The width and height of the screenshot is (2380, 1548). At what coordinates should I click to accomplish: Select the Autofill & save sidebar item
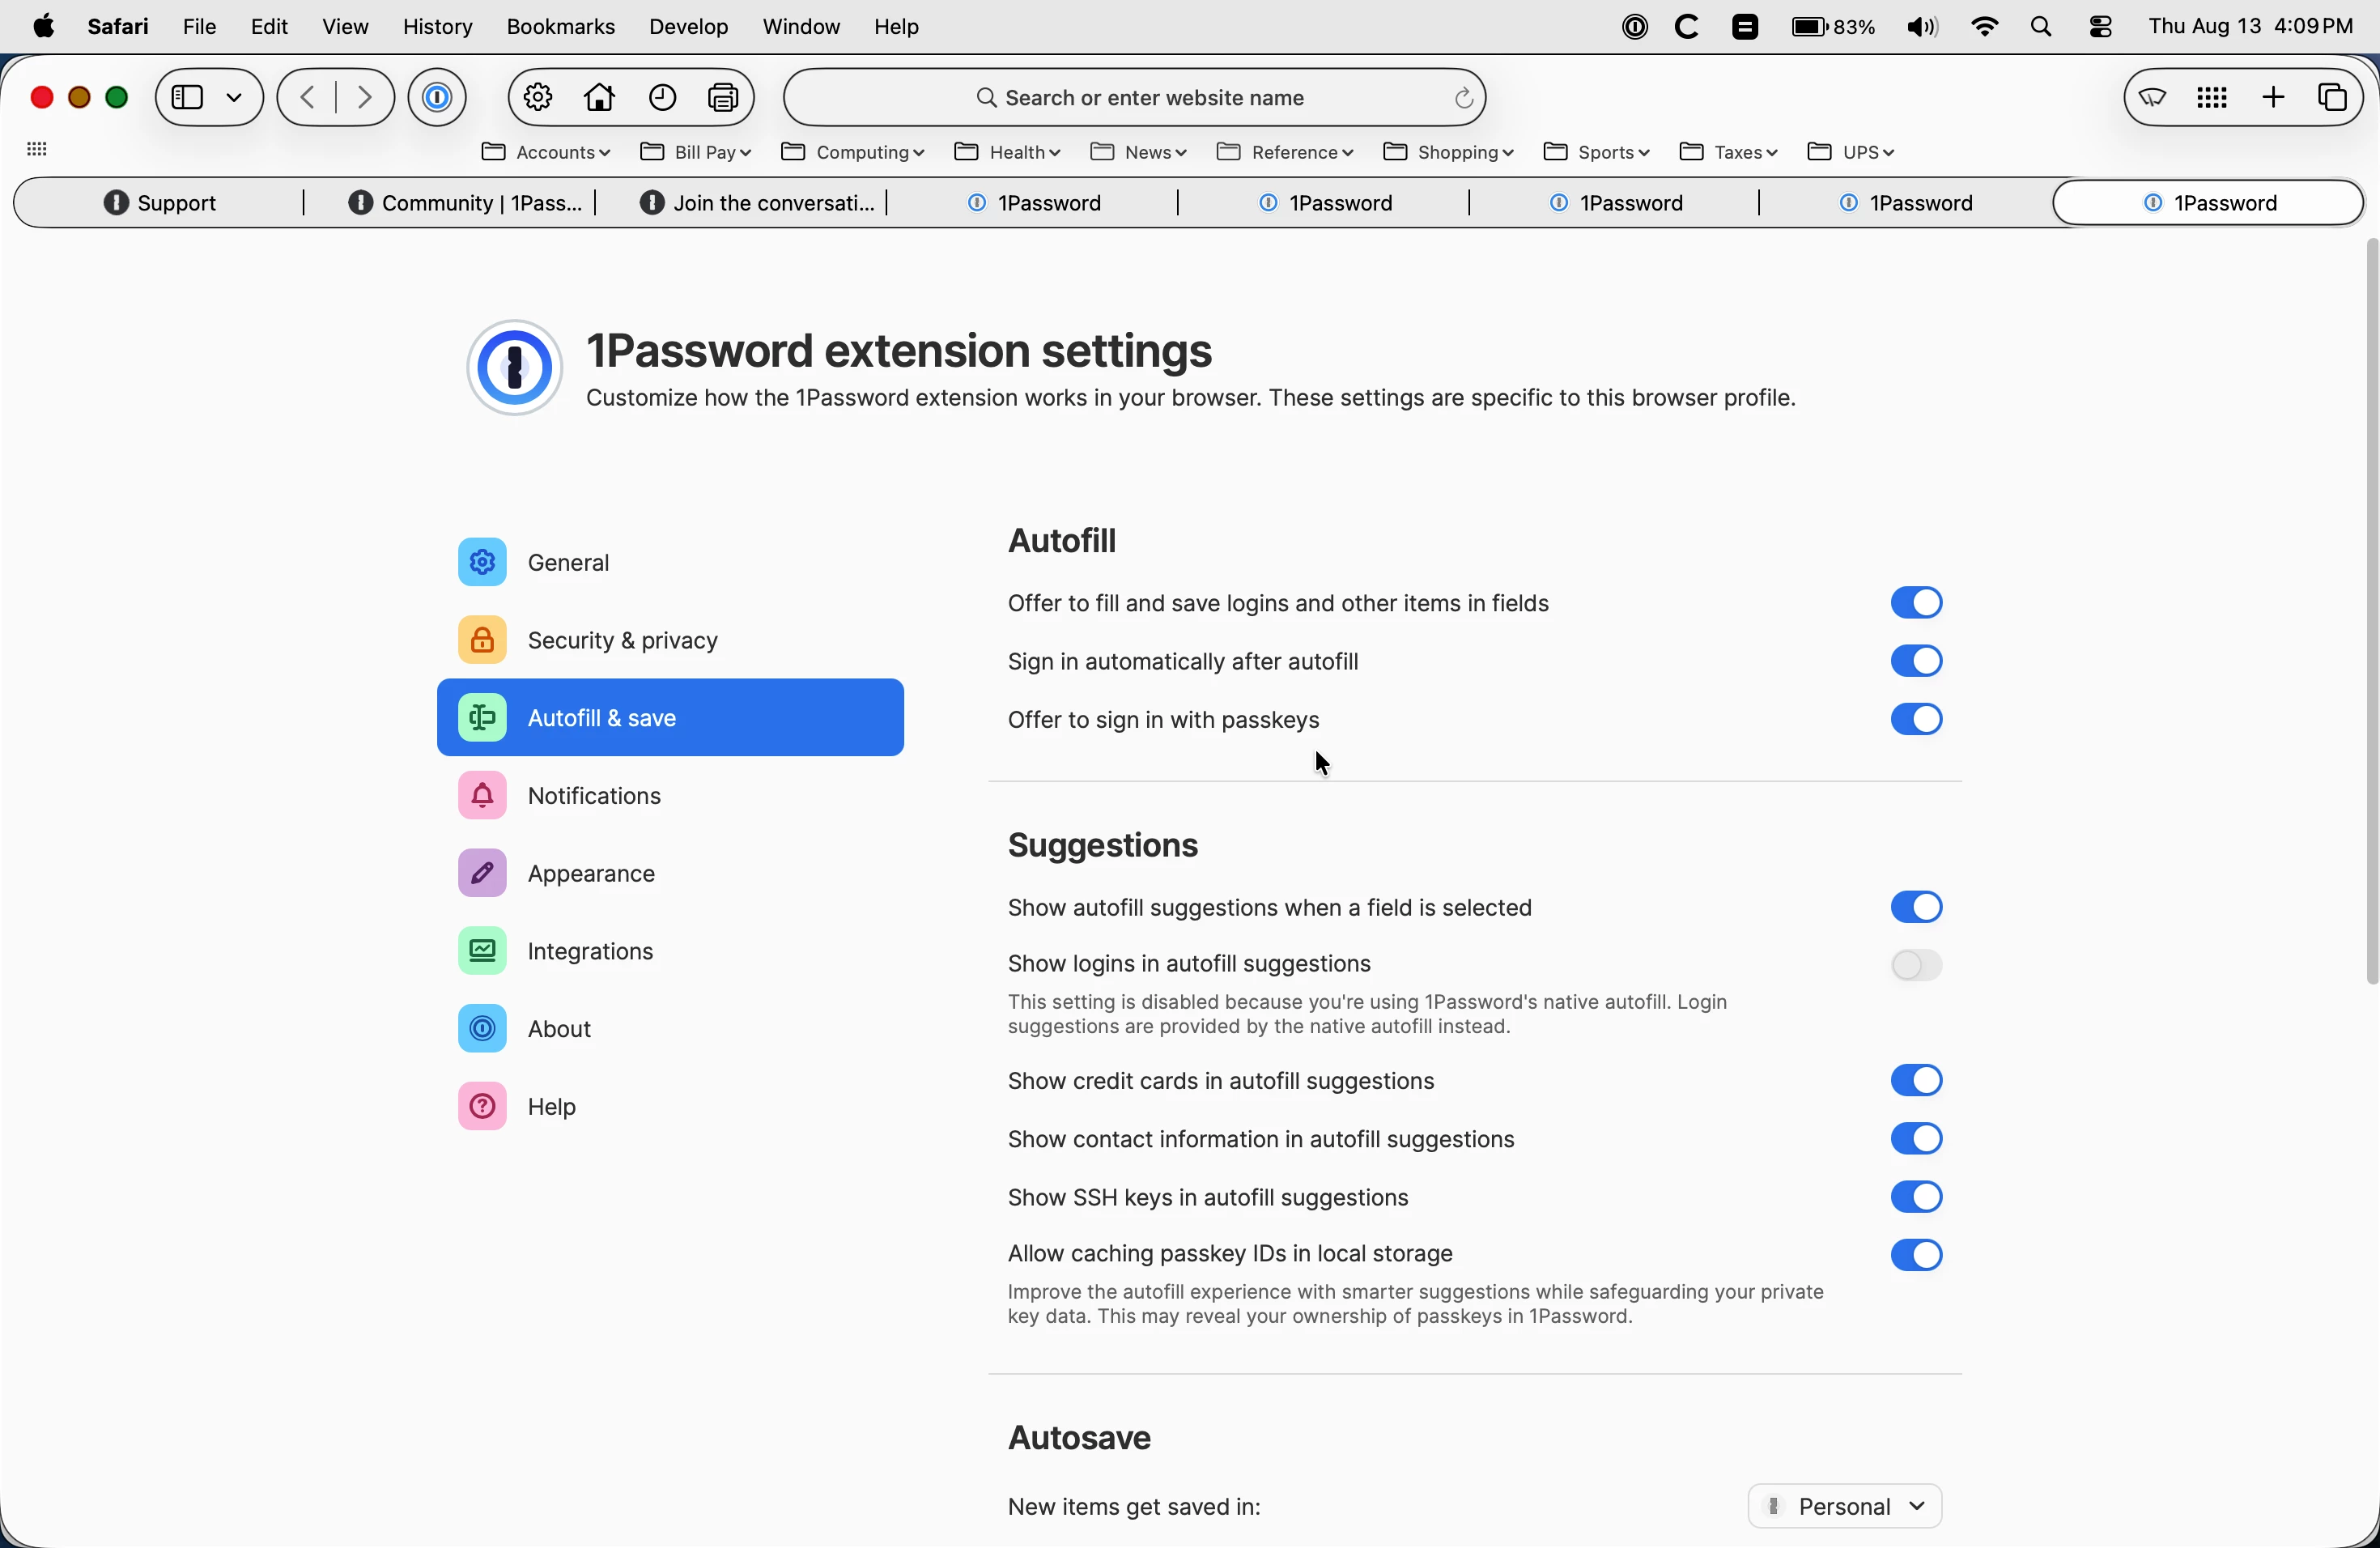coord(670,719)
